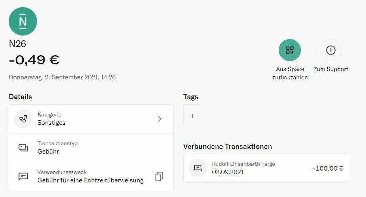Click the -0,49 € amount
The width and height of the screenshot is (366, 197).
click(34, 60)
